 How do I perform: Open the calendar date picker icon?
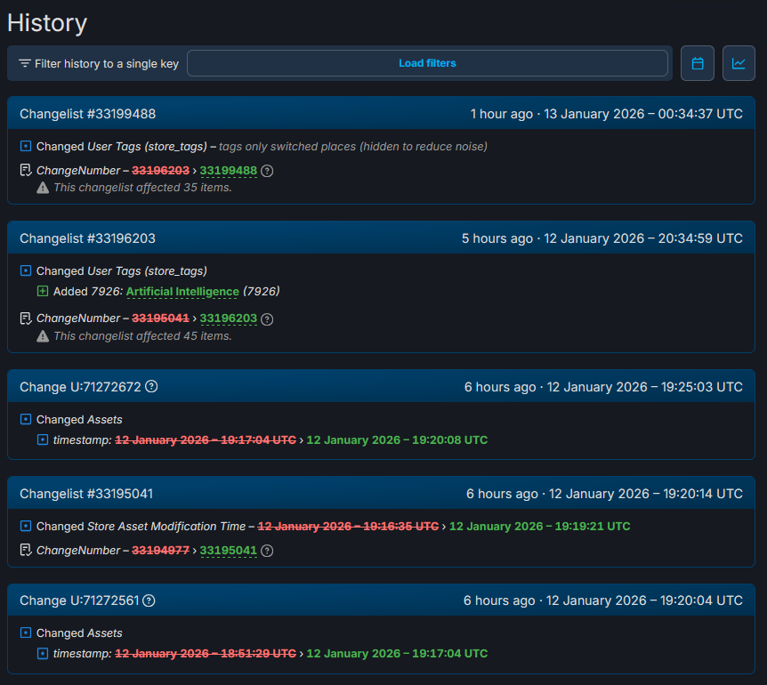click(x=698, y=63)
